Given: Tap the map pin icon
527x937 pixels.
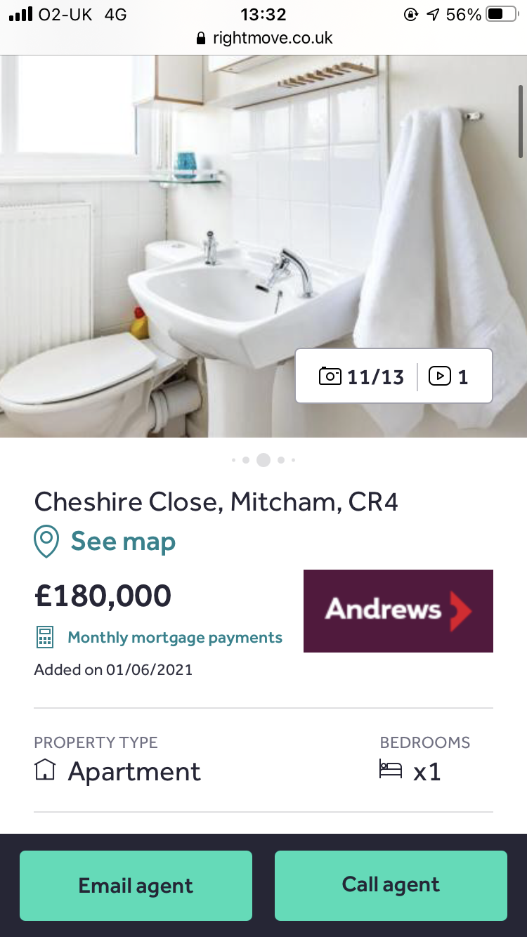Looking at the screenshot, I should pyautogui.click(x=46, y=542).
